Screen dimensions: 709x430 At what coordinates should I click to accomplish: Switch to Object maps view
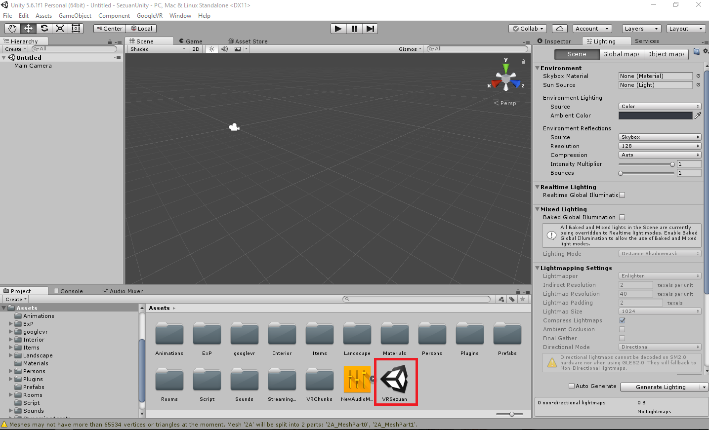(x=666, y=54)
